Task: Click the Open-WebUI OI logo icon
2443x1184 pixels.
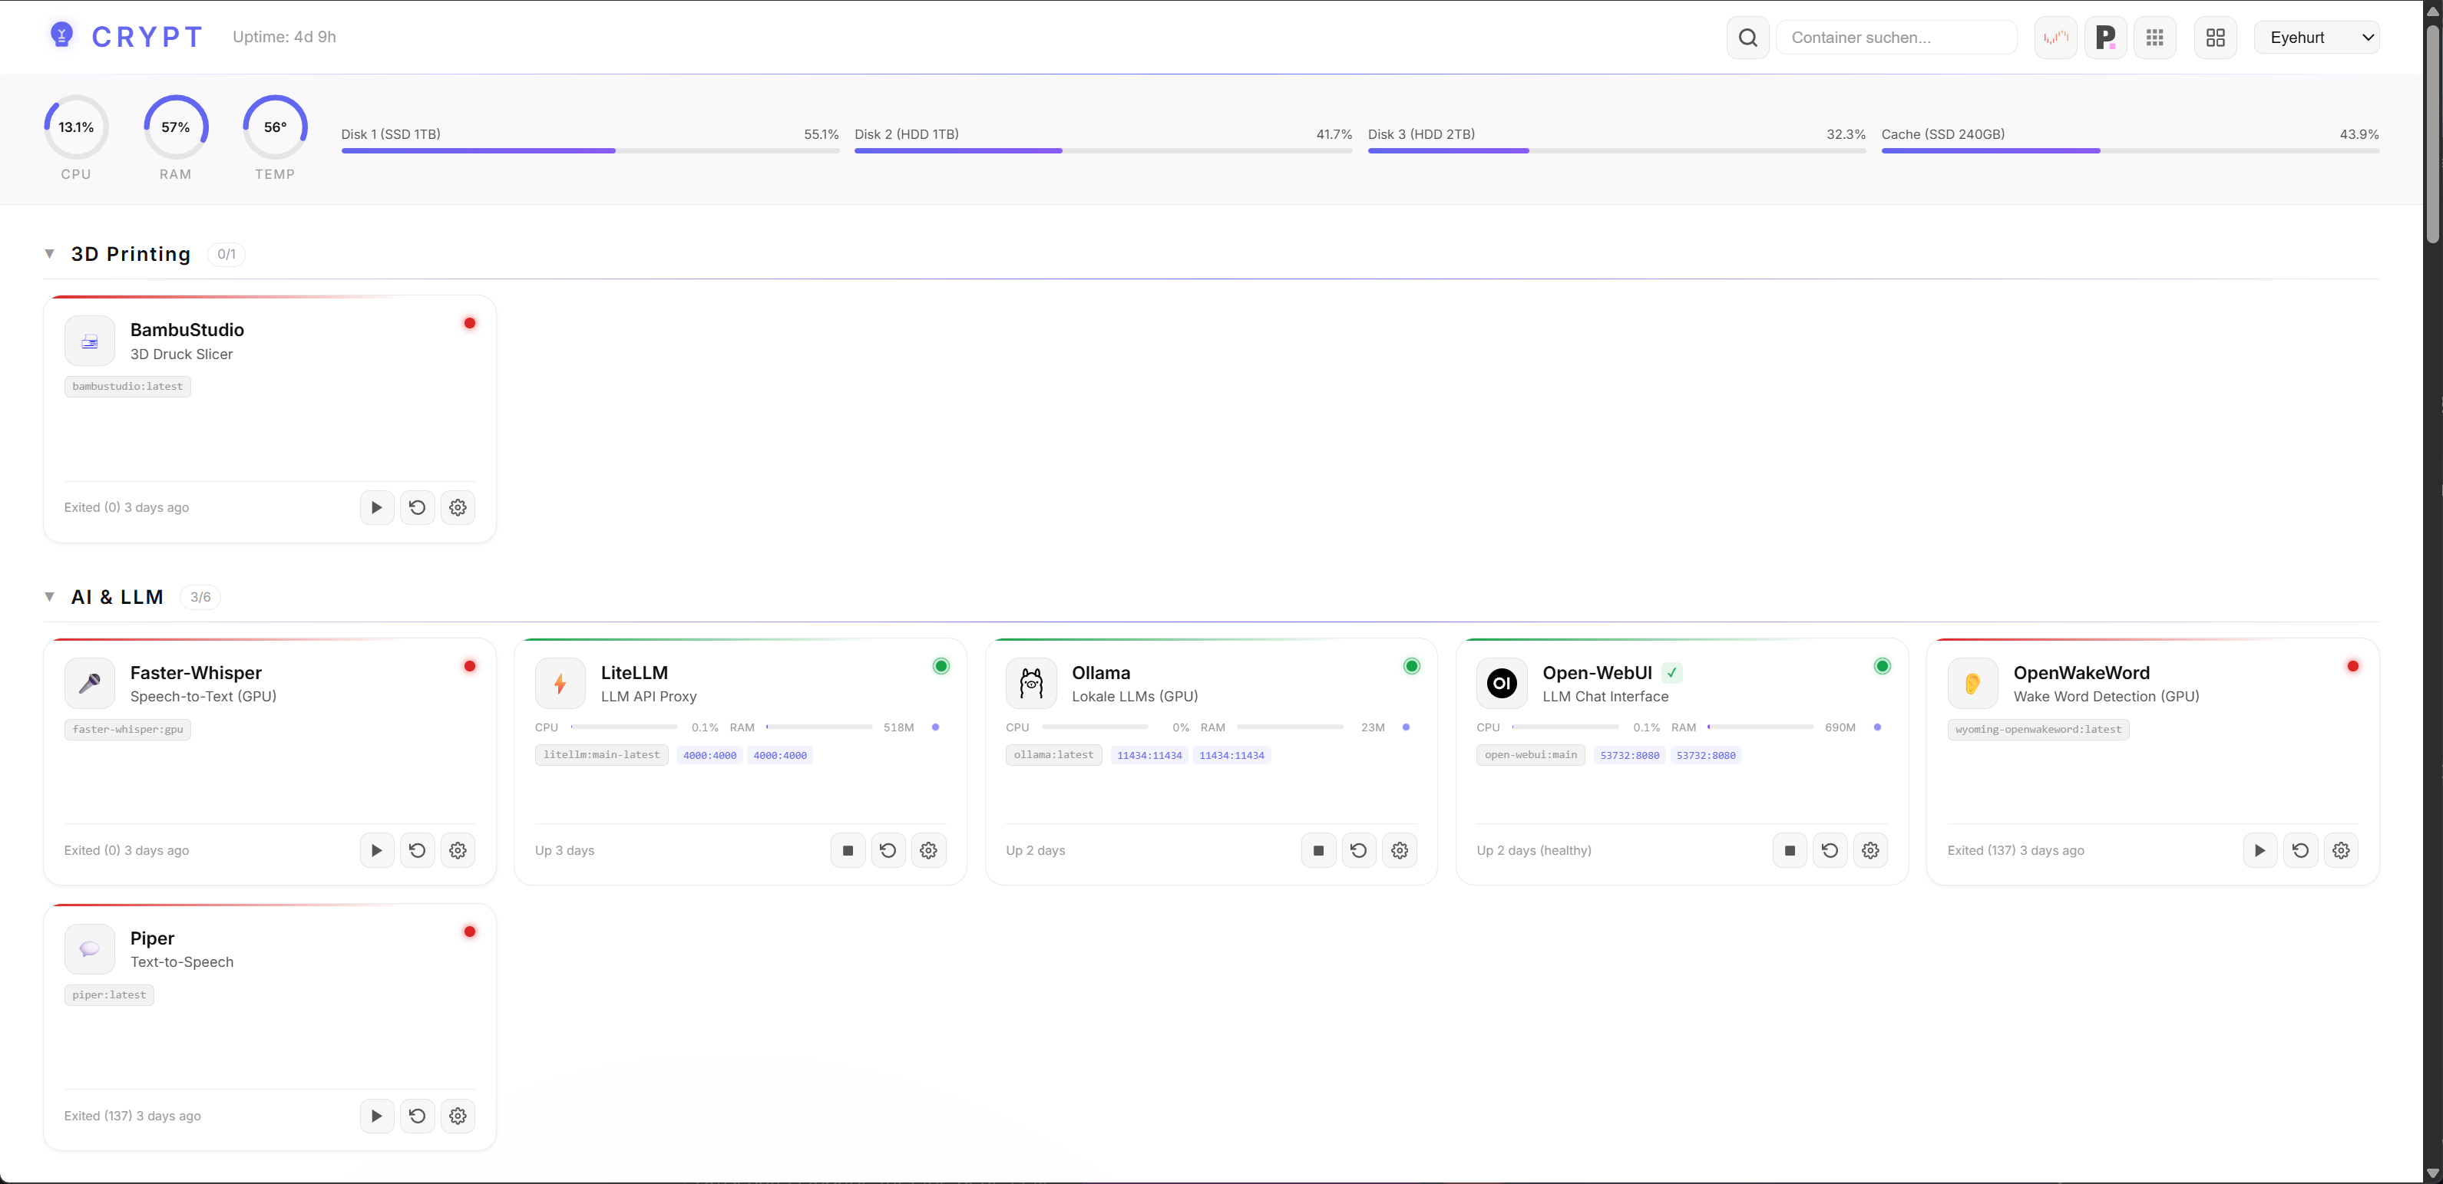Action: click(1502, 684)
